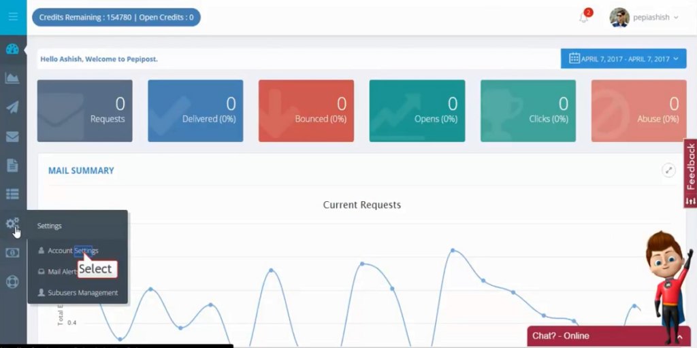The image size is (697, 348).
Task: Open the Abuse (0%) stat card
Action: [638, 111]
